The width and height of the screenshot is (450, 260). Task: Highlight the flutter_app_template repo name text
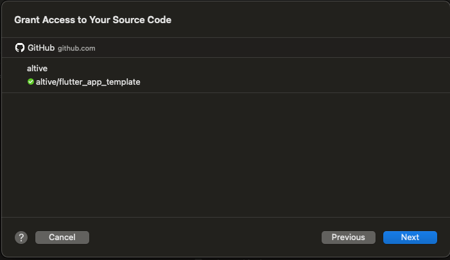click(88, 82)
